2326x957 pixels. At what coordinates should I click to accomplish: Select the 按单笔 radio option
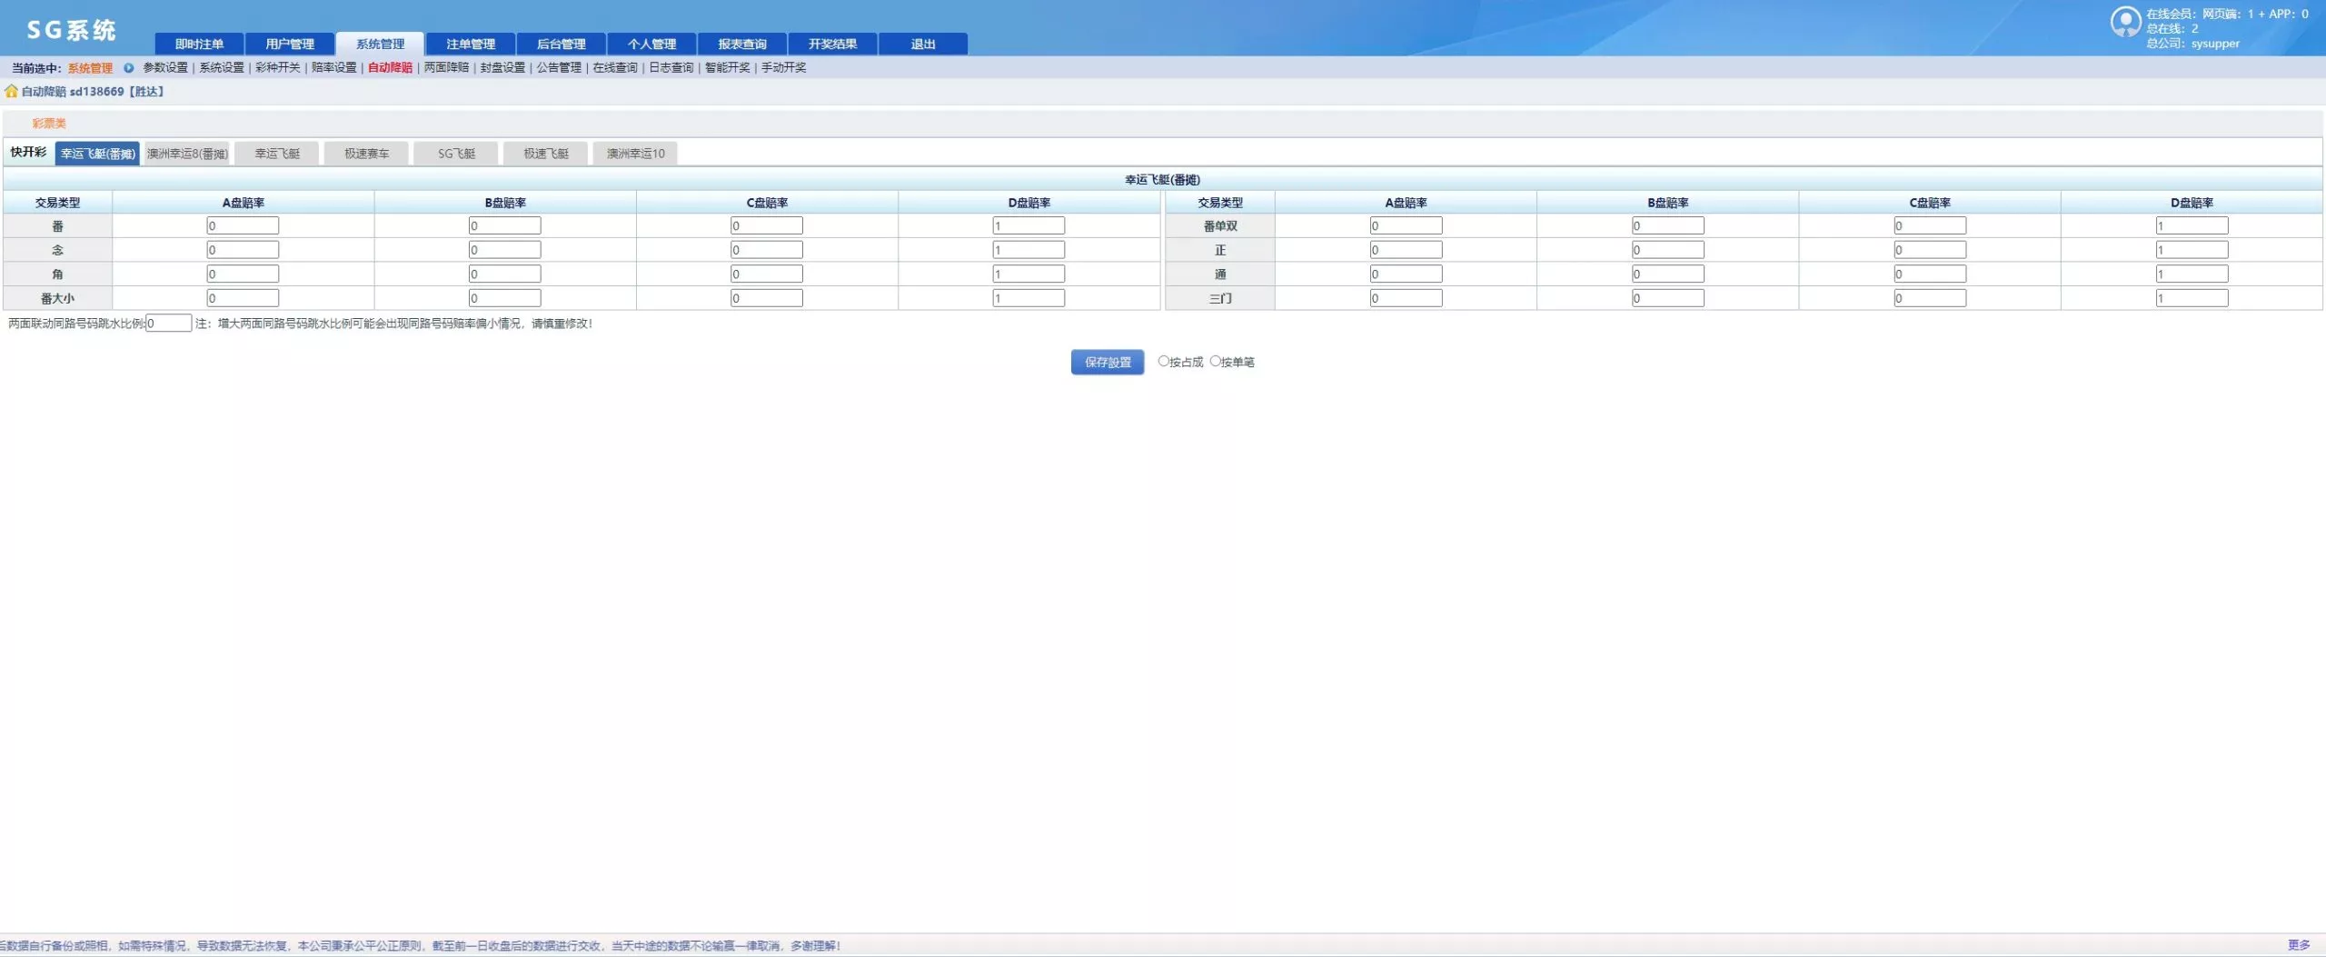pyautogui.click(x=1215, y=361)
